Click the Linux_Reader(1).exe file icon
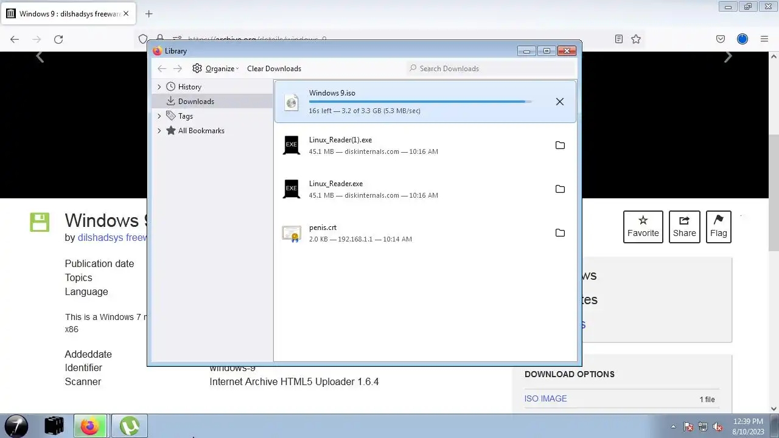779x438 pixels. pos(292,145)
